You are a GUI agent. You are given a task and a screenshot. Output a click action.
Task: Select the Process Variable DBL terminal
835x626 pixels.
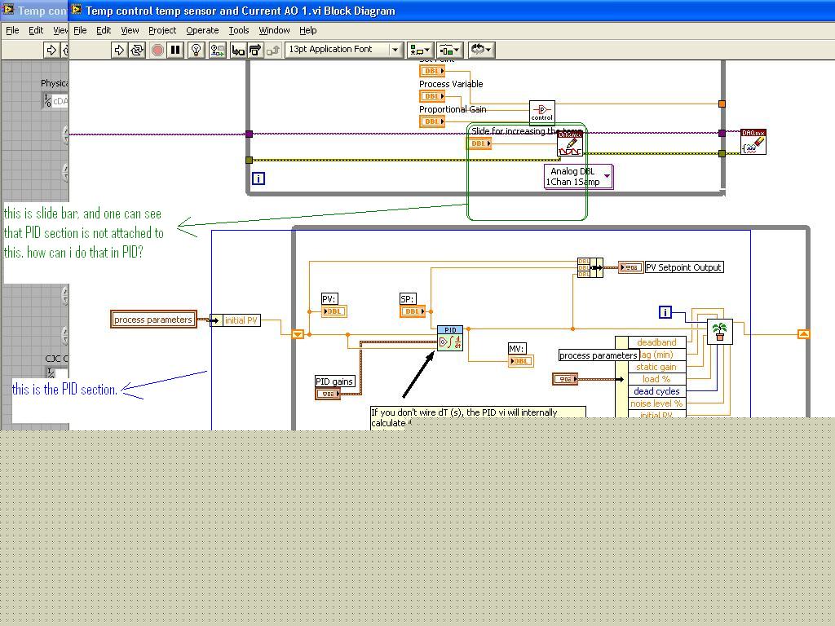432,96
